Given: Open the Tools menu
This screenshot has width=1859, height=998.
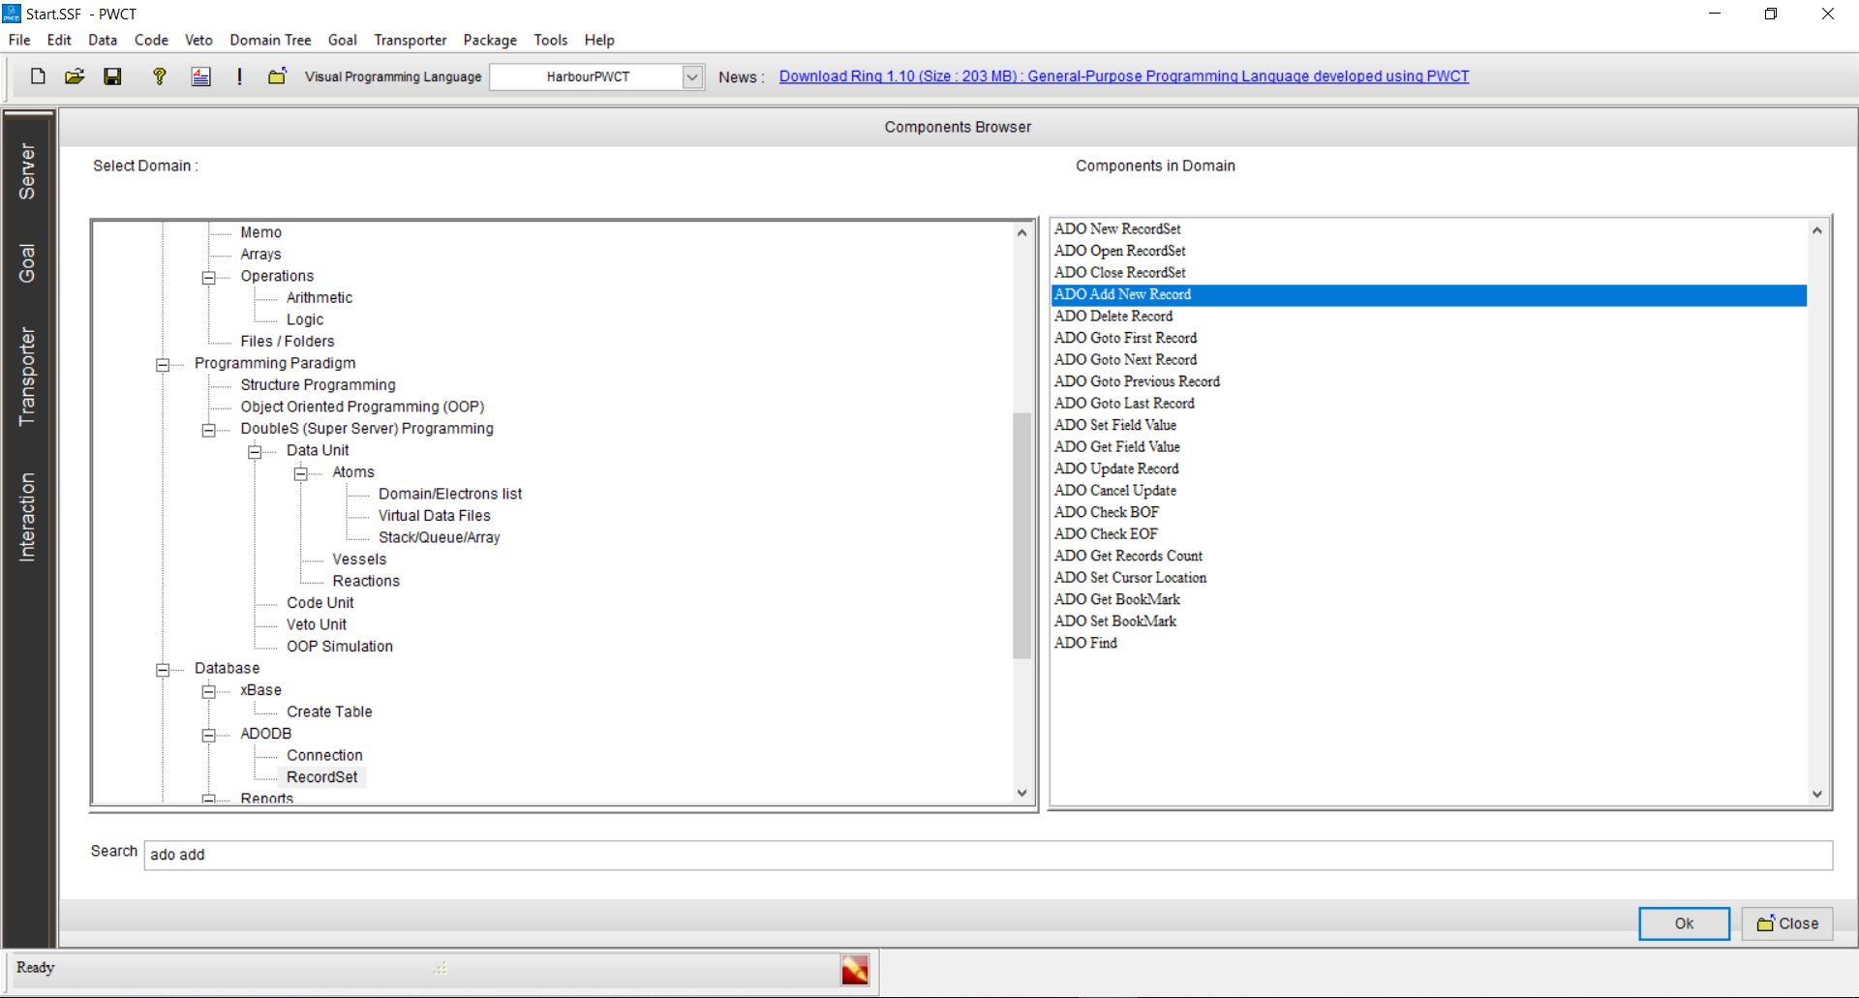Looking at the screenshot, I should [x=551, y=40].
